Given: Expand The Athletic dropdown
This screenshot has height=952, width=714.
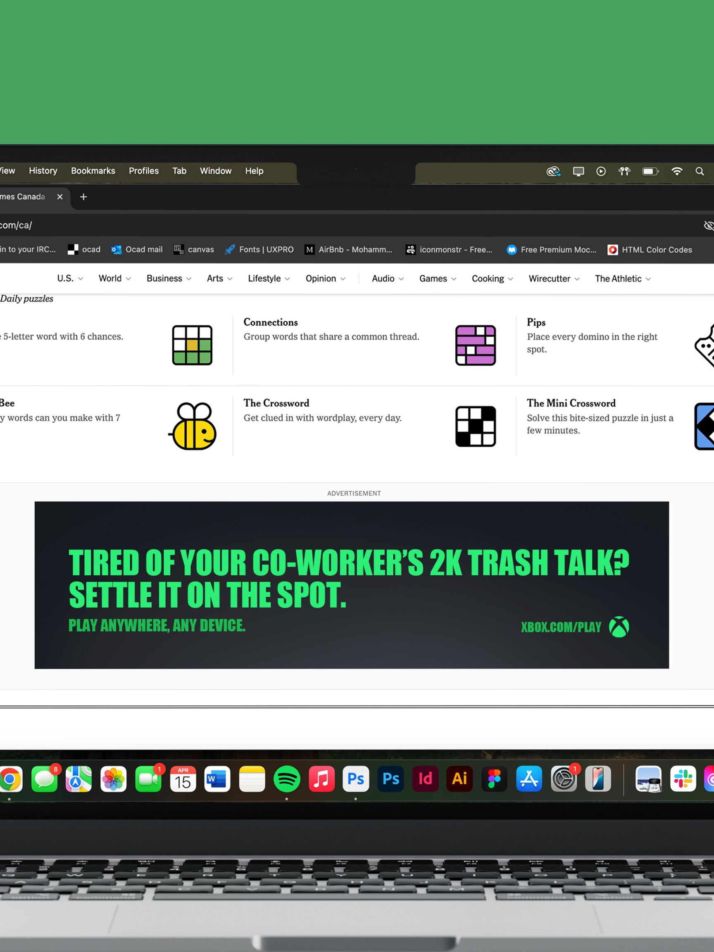Looking at the screenshot, I should click(x=622, y=279).
